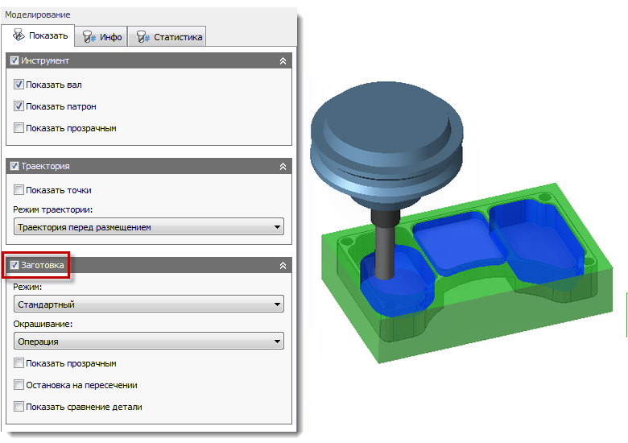Uncheck Показать вал checkbox

tap(19, 85)
